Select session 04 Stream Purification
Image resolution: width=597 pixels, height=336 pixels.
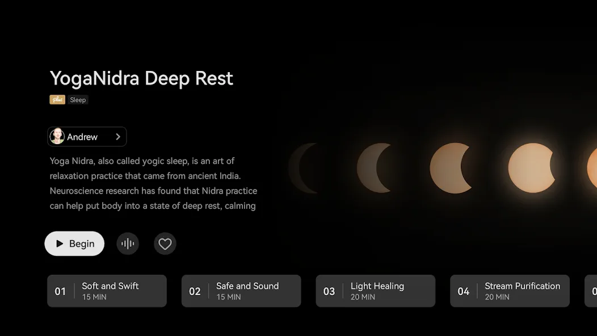510,291
